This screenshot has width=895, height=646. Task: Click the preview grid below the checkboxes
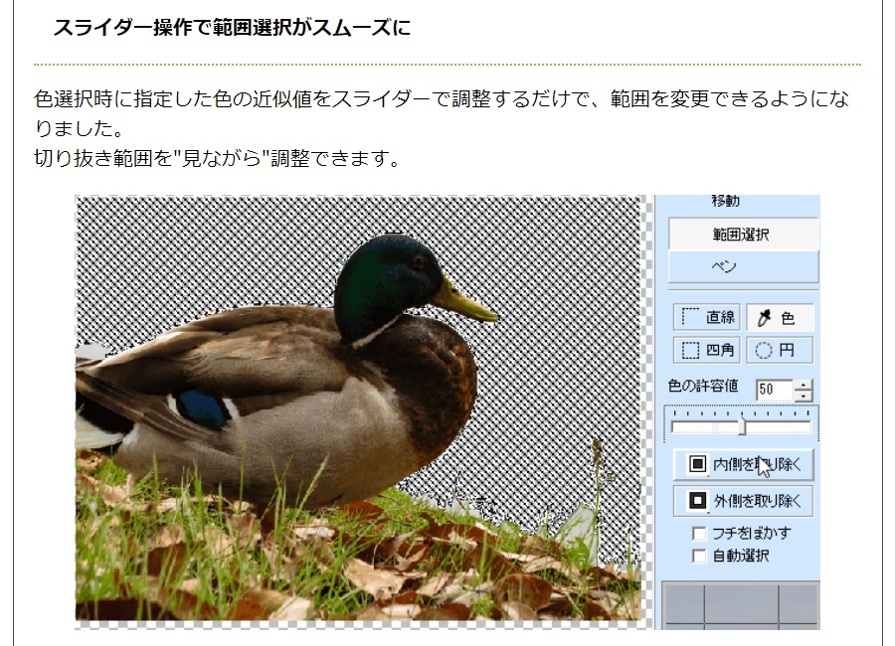pos(741,605)
